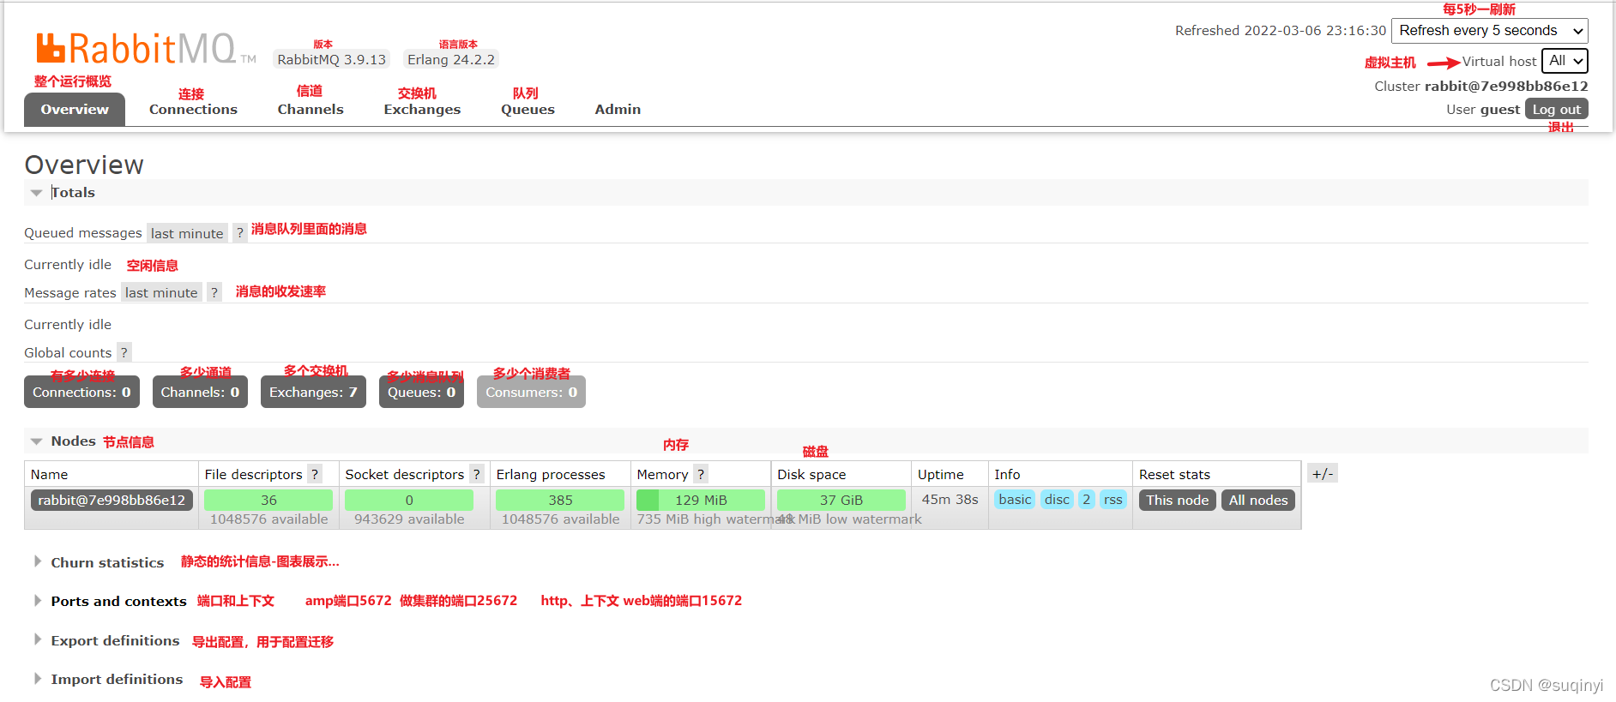Toggle node table columns with +/-
The image size is (1616, 702).
[x=1323, y=473]
